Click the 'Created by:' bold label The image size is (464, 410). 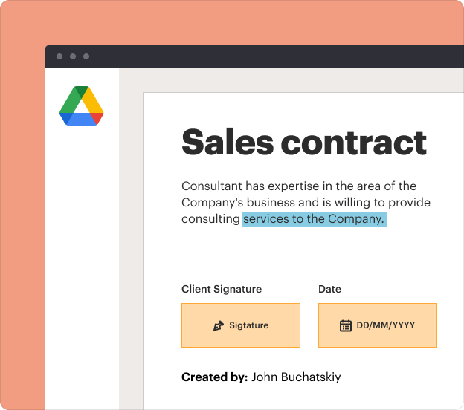coord(214,377)
